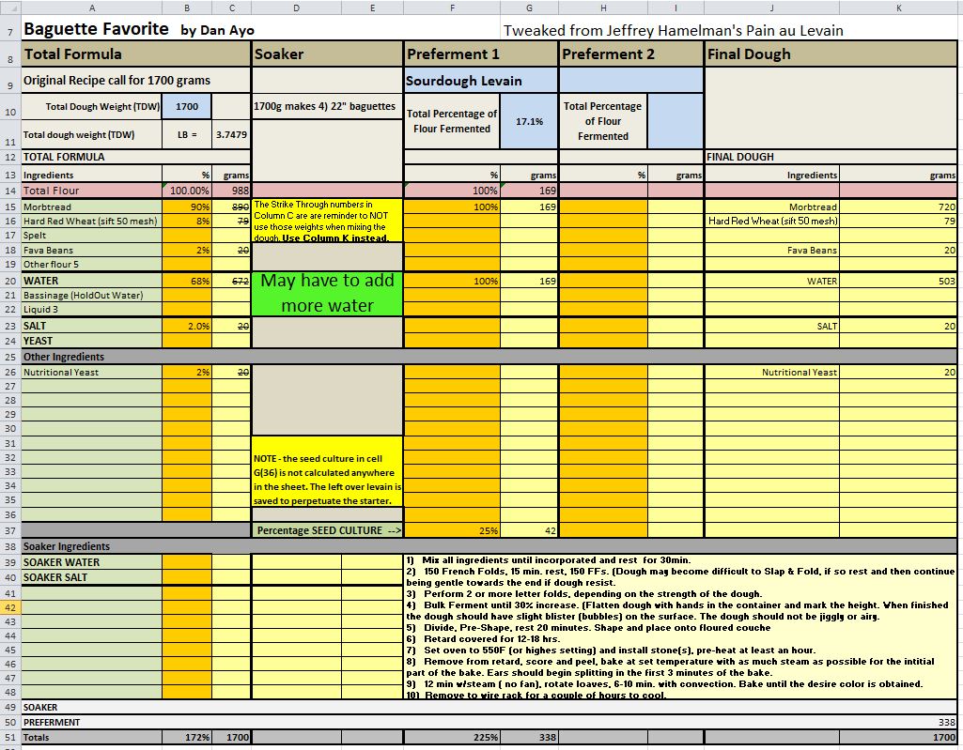963x750 pixels.
Task: Select column K header
Action: 898,8
